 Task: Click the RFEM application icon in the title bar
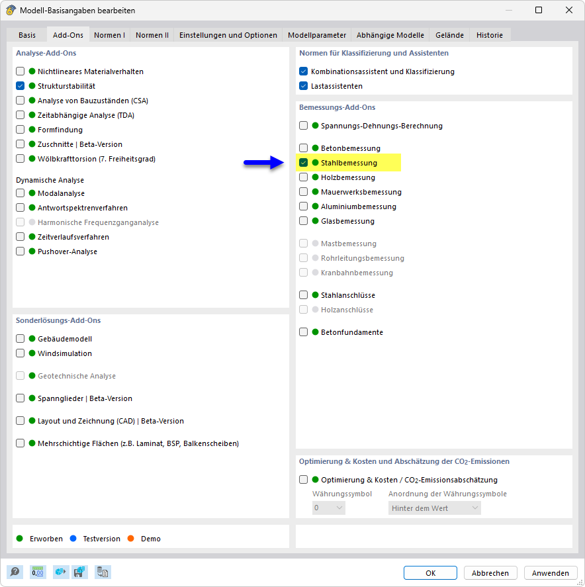[x=11, y=10]
